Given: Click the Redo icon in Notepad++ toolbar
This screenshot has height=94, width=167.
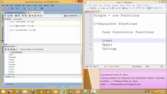Looking at the screenshot, I should pyautogui.click(x=120, y=8).
